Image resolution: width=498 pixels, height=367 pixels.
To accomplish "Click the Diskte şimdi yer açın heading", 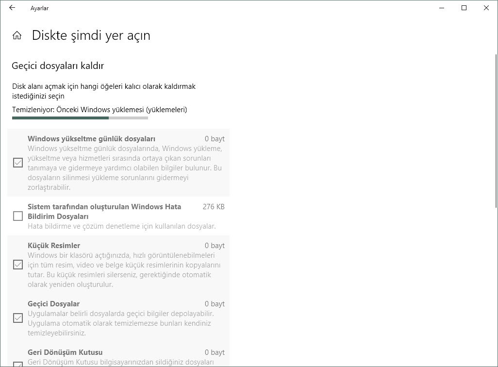I will [91, 35].
